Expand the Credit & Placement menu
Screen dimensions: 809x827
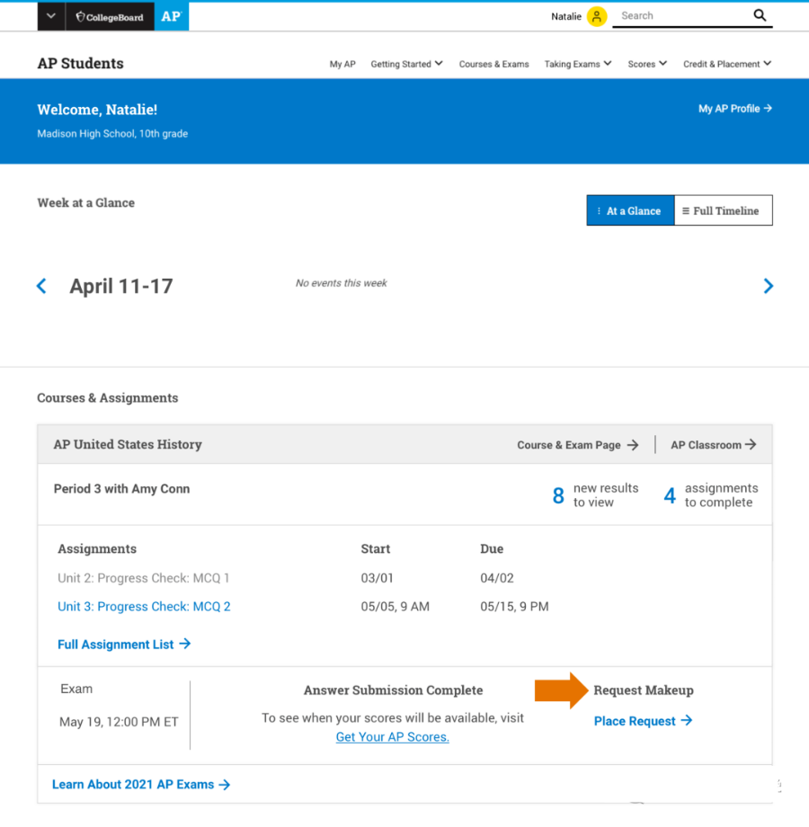coord(726,64)
